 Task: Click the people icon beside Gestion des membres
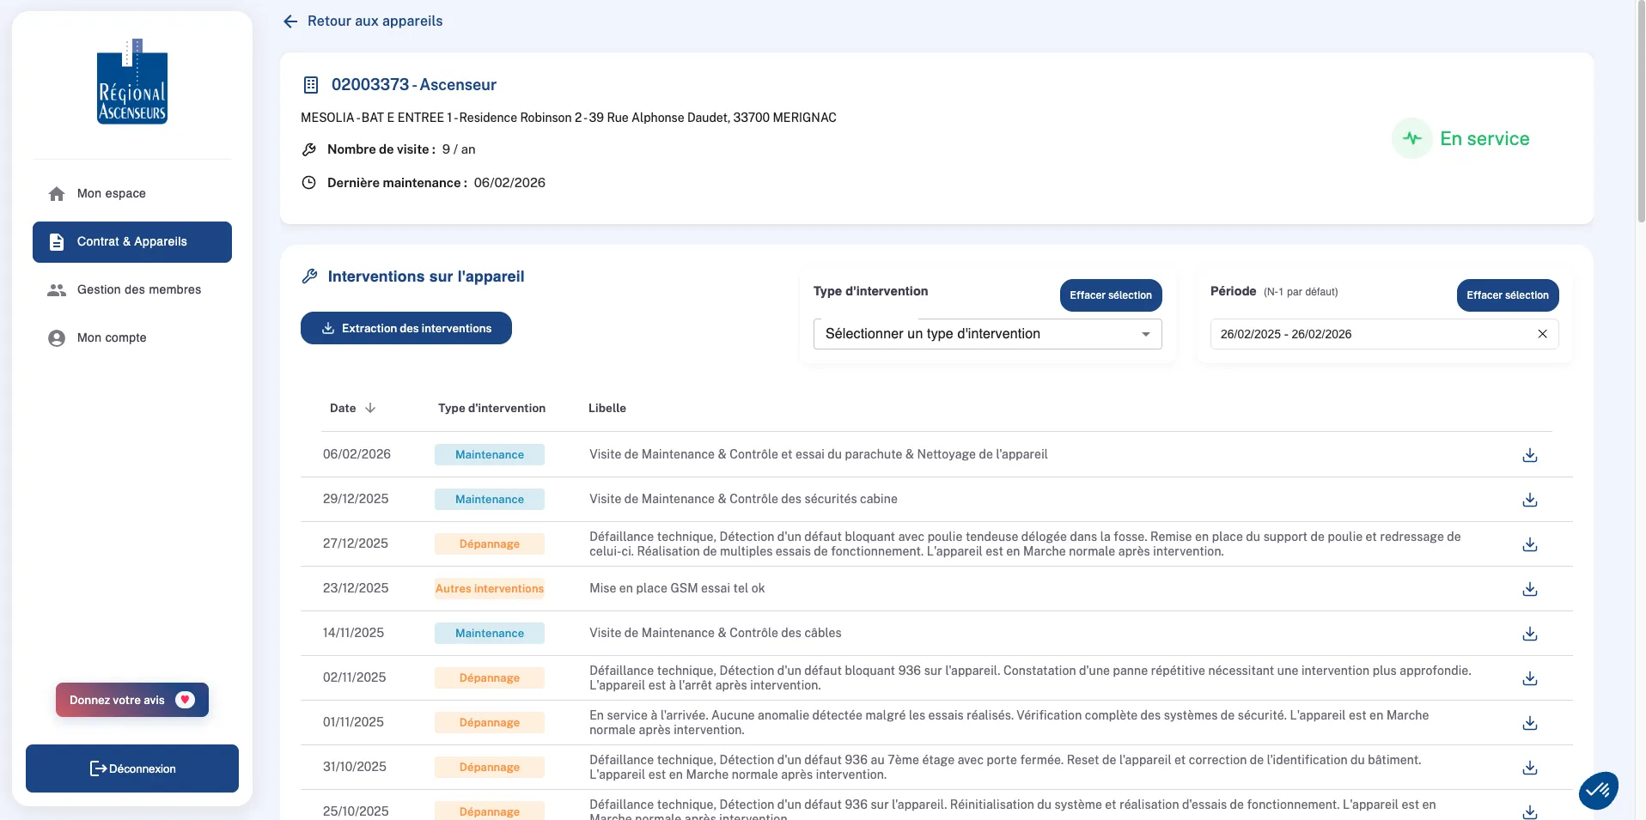click(x=56, y=290)
